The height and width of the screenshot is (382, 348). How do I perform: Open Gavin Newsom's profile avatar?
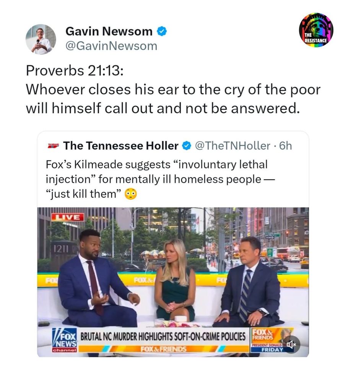click(41, 39)
